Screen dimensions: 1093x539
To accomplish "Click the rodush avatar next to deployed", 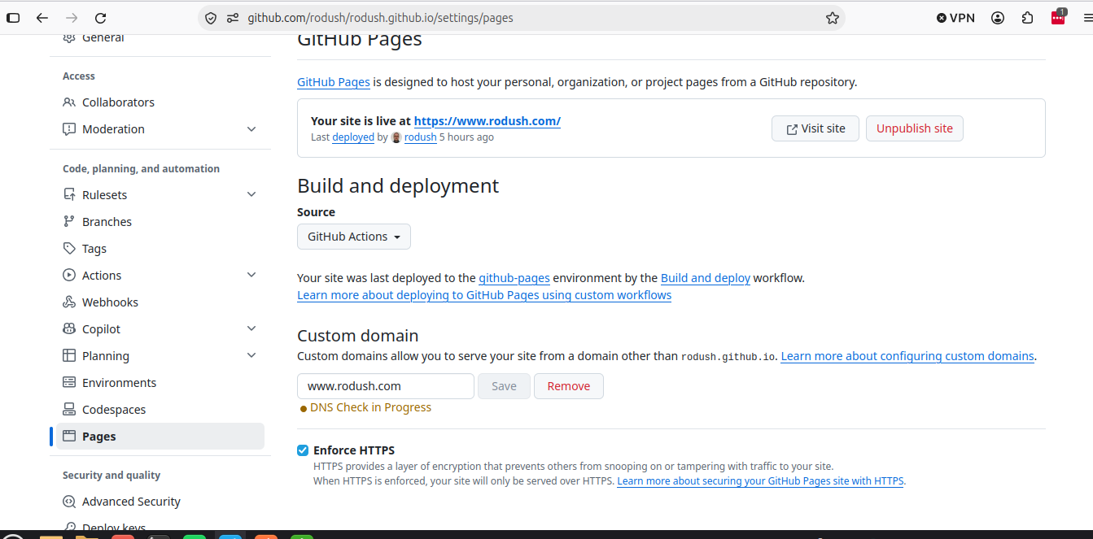I will [x=396, y=137].
